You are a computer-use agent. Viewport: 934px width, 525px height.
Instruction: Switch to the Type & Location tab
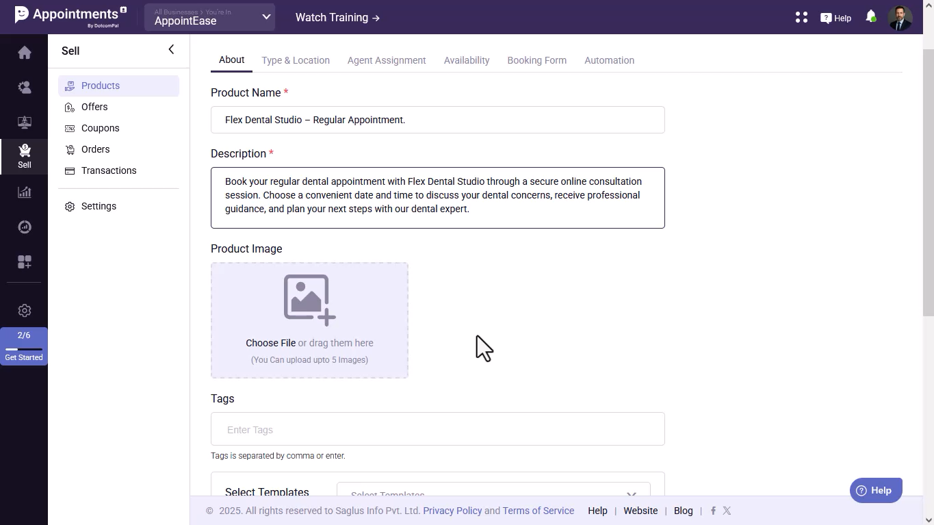pyautogui.click(x=296, y=60)
